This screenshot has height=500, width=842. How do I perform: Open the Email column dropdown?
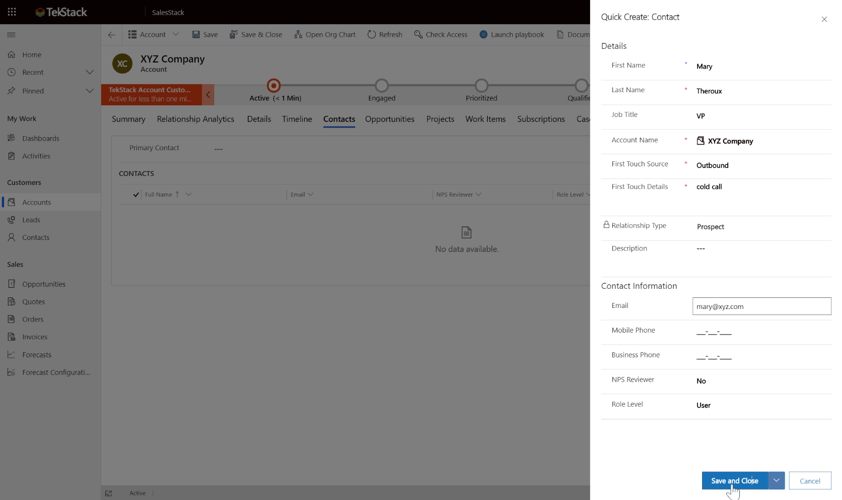pyautogui.click(x=310, y=195)
